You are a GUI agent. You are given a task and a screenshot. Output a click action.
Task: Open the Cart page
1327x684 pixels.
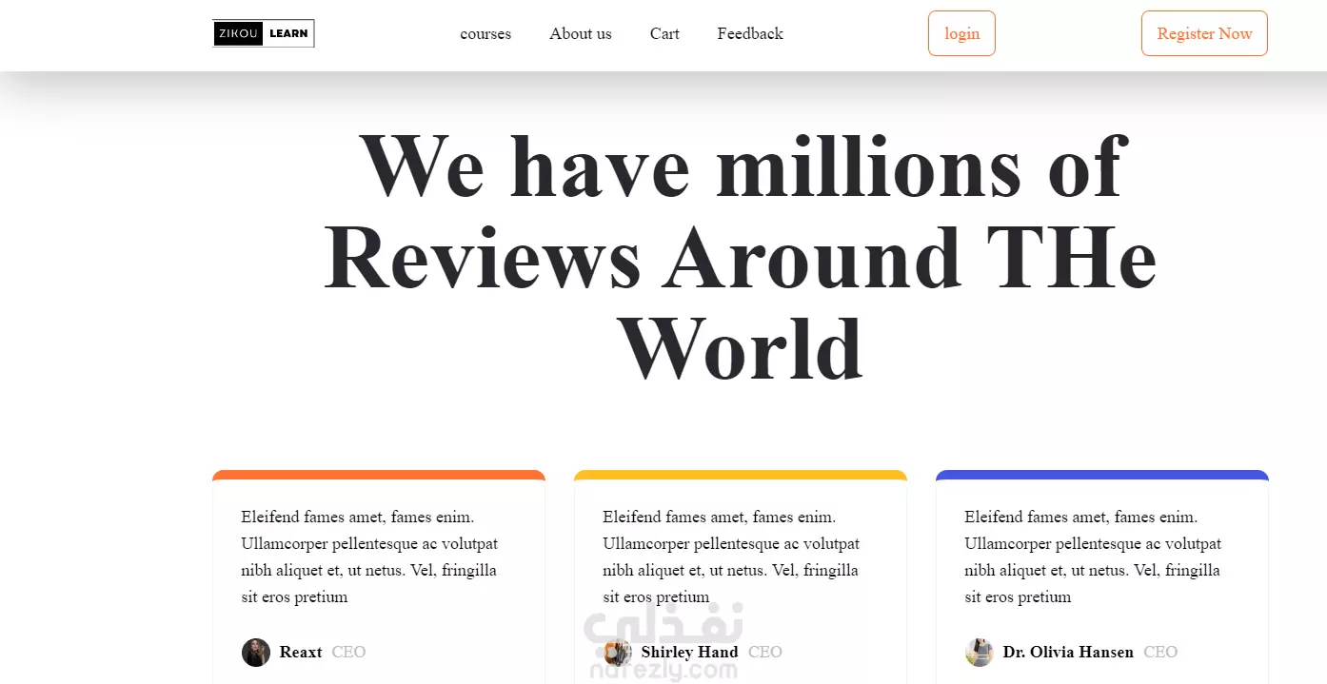click(664, 33)
